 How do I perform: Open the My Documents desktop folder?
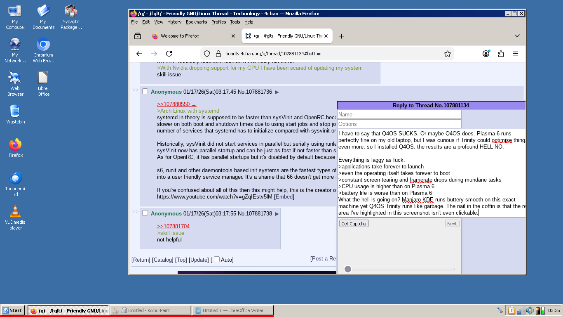coord(43,17)
